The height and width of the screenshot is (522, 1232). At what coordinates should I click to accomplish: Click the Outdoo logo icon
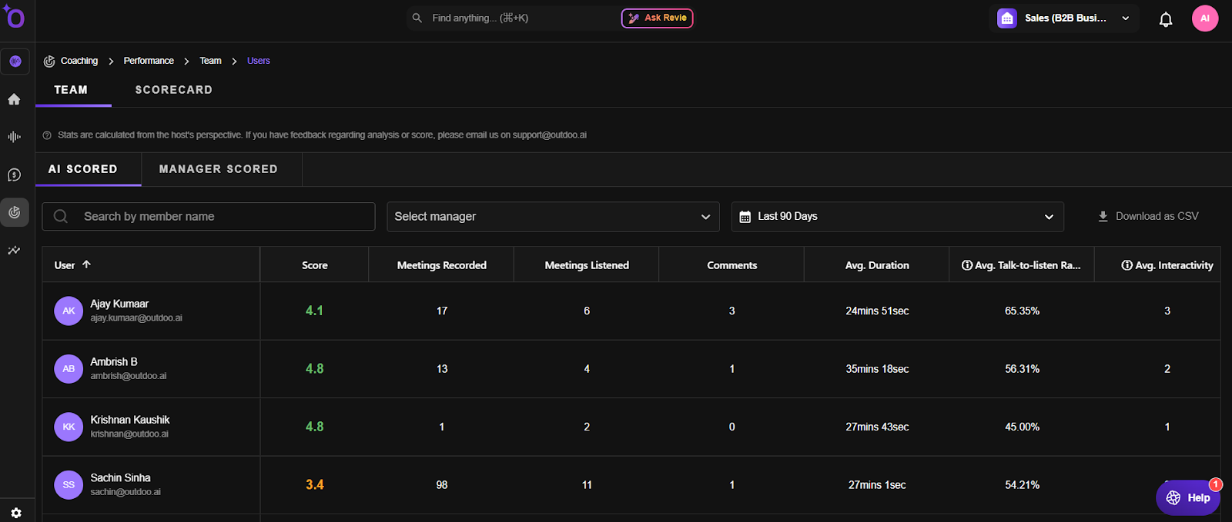tap(14, 16)
